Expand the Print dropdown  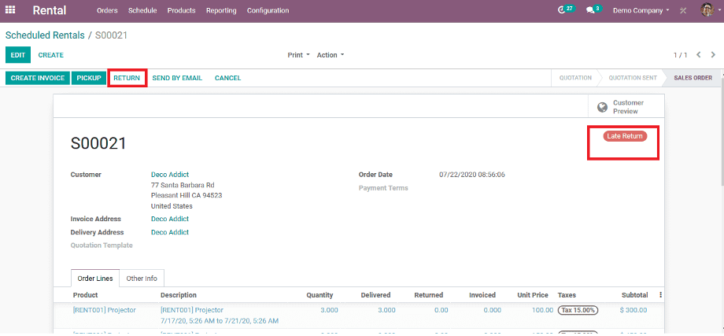click(x=298, y=55)
